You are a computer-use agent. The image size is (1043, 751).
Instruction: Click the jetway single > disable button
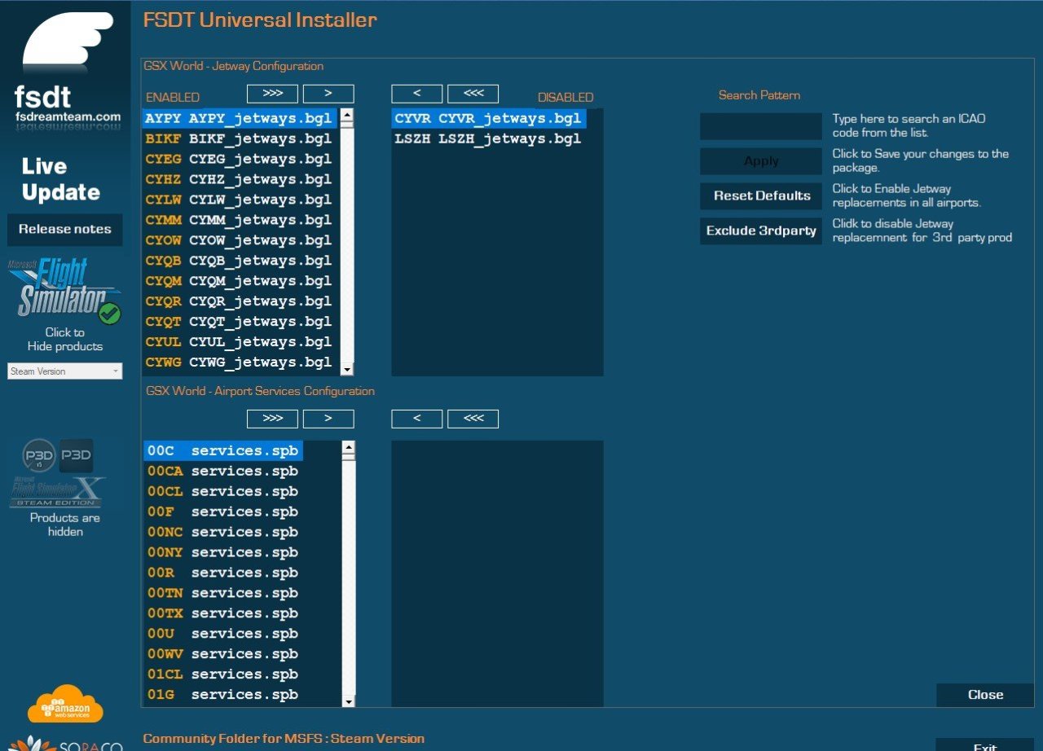328,94
